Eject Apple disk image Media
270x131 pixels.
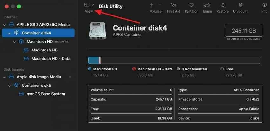click(x=70, y=77)
